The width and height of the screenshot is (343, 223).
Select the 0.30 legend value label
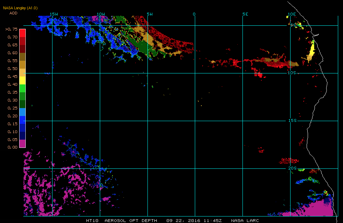pyautogui.click(x=12, y=100)
